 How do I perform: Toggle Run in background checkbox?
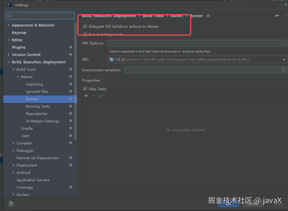pos(85,34)
